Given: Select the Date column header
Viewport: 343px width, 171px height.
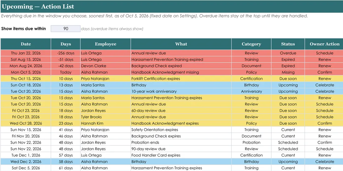Looking at the screenshot, I should point(26,44).
